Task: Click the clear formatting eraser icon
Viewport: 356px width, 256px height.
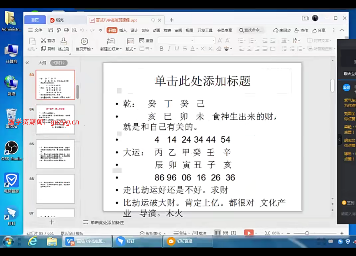Action: point(219,49)
